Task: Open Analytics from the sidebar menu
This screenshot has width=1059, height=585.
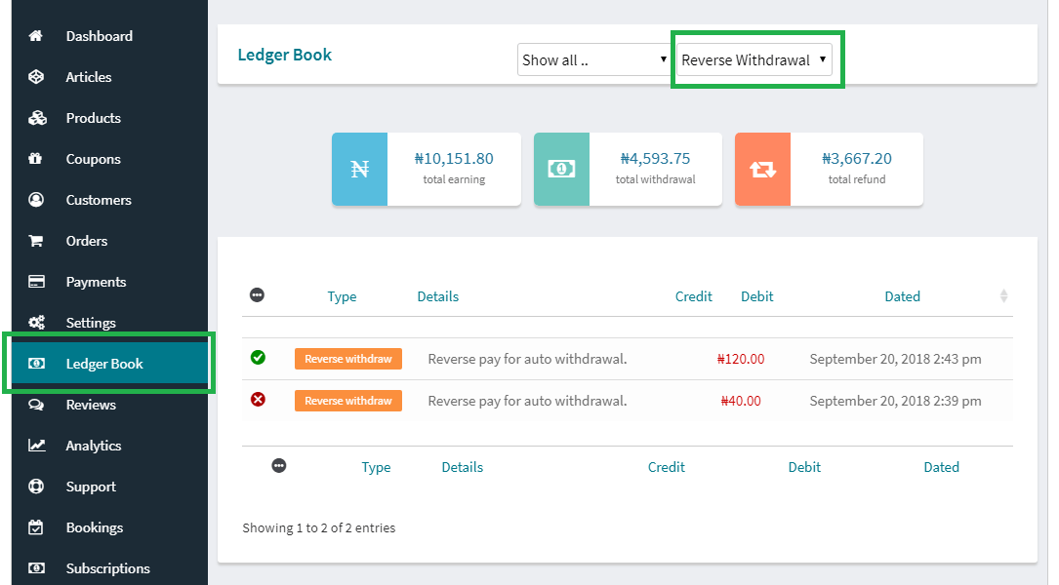Action: [x=95, y=446]
